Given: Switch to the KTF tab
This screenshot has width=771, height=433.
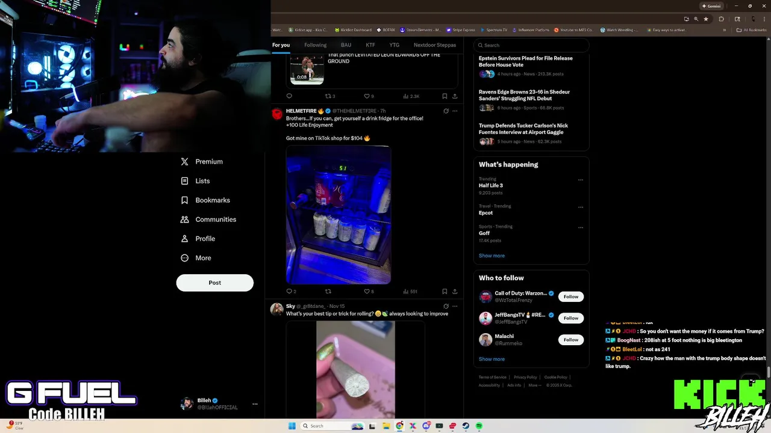Looking at the screenshot, I should pyautogui.click(x=370, y=45).
